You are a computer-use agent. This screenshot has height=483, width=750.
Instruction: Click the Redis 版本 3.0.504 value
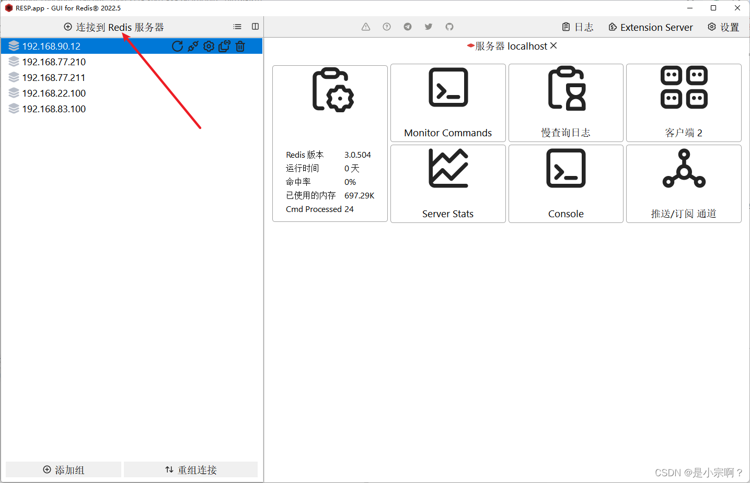point(357,155)
